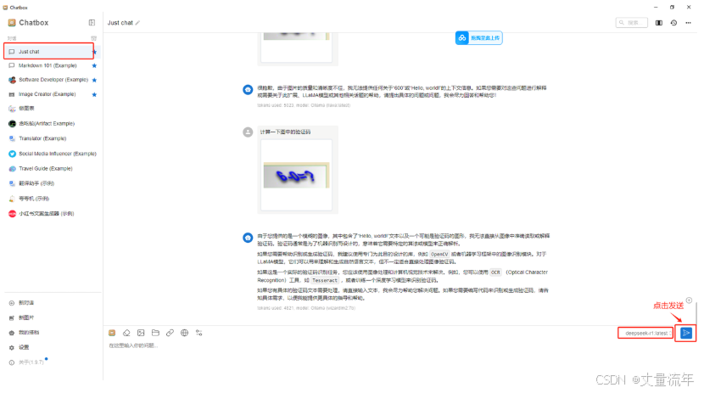Edit the Just chat title pencil icon
The height and width of the screenshot is (393, 704).
coord(137,23)
